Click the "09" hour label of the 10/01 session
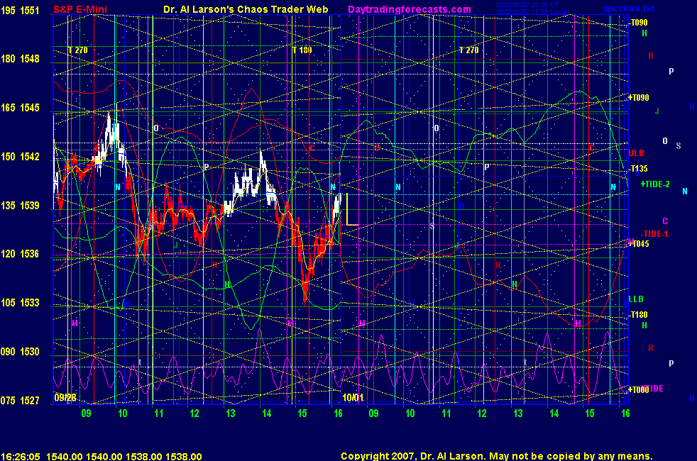 click(373, 413)
